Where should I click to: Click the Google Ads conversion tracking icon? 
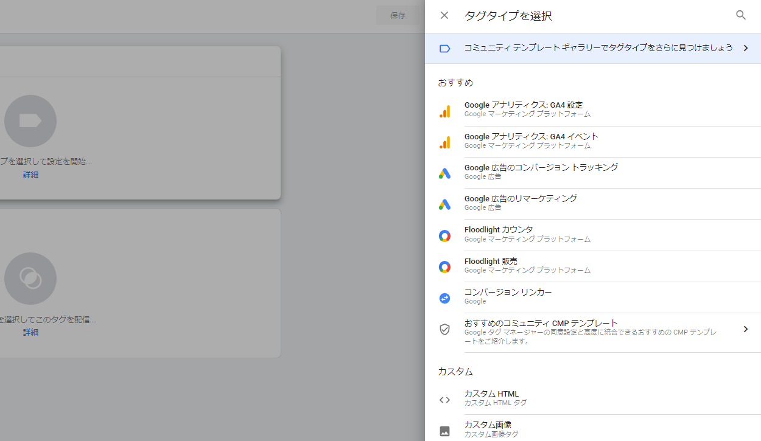coord(444,173)
